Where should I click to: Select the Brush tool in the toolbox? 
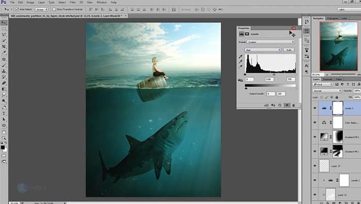pos(4,65)
